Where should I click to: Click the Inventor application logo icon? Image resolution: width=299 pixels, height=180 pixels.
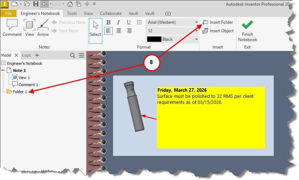[x=4, y=4]
